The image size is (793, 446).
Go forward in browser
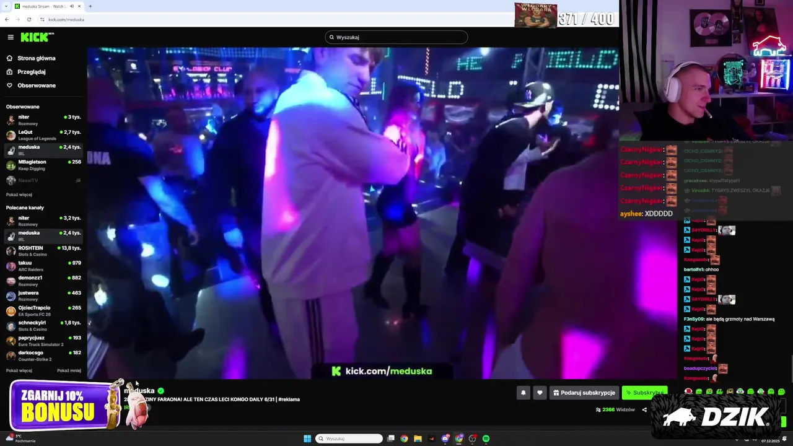17,19
